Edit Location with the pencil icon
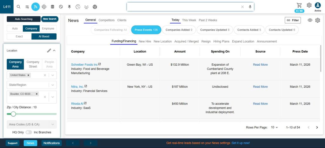The width and height of the screenshot is (325, 148). [49, 50]
